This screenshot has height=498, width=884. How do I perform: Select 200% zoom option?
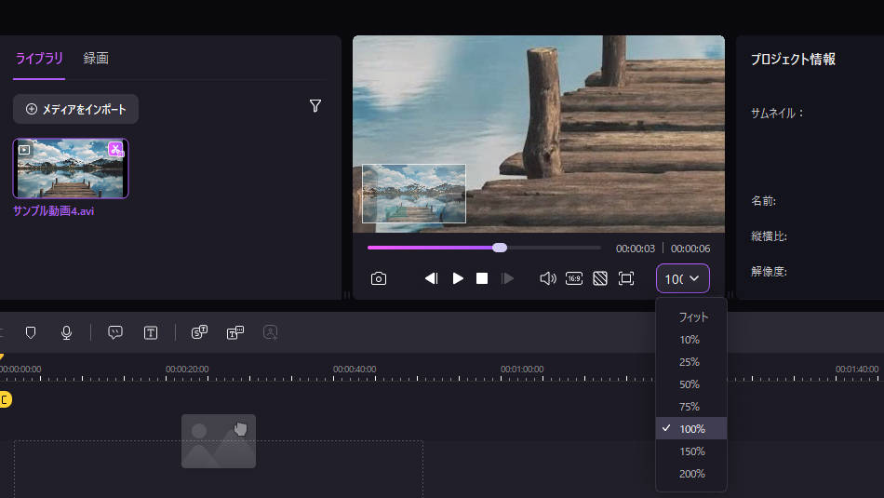pos(691,474)
